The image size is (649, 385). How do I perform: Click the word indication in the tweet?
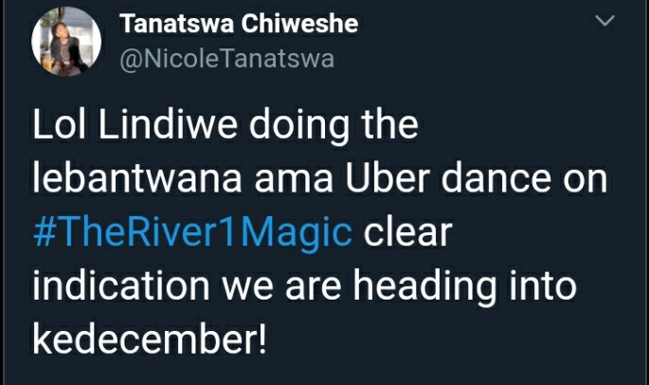tap(121, 286)
